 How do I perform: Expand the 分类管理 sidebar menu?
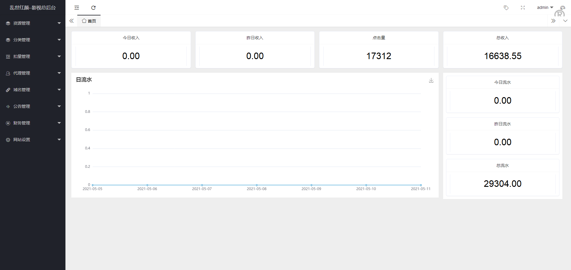pos(33,40)
